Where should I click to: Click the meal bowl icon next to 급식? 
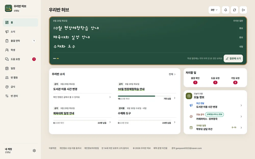pos(7,87)
